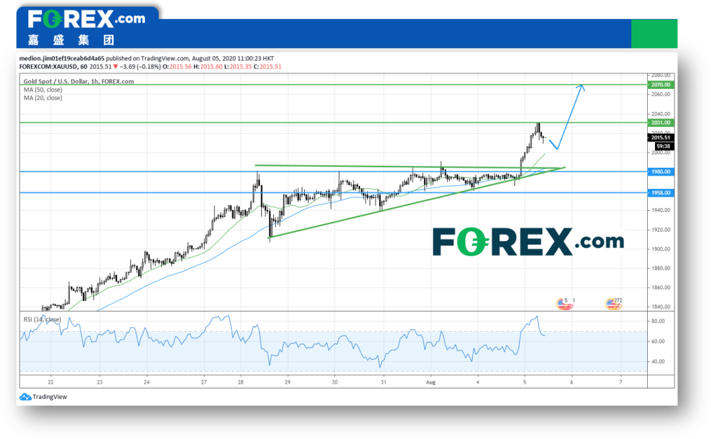Click the open value 'O:2015.56'
This screenshot has width=711, height=439.
point(177,66)
